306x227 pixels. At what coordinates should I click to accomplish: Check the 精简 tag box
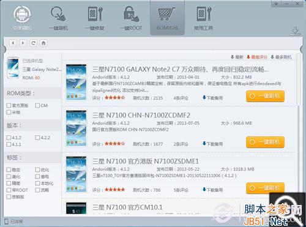9,183
